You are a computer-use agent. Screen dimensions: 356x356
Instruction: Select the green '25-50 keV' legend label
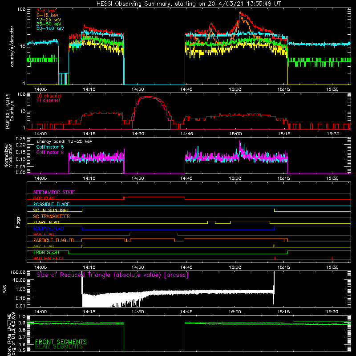pyautogui.click(x=49, y=24)
